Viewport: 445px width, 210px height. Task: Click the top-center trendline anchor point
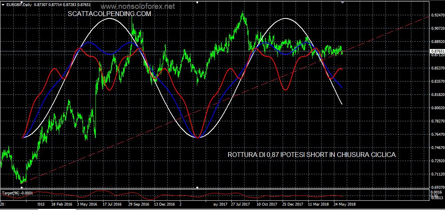point(197,2)
